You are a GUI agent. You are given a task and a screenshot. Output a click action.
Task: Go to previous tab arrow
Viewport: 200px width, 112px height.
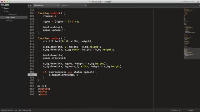28,5
